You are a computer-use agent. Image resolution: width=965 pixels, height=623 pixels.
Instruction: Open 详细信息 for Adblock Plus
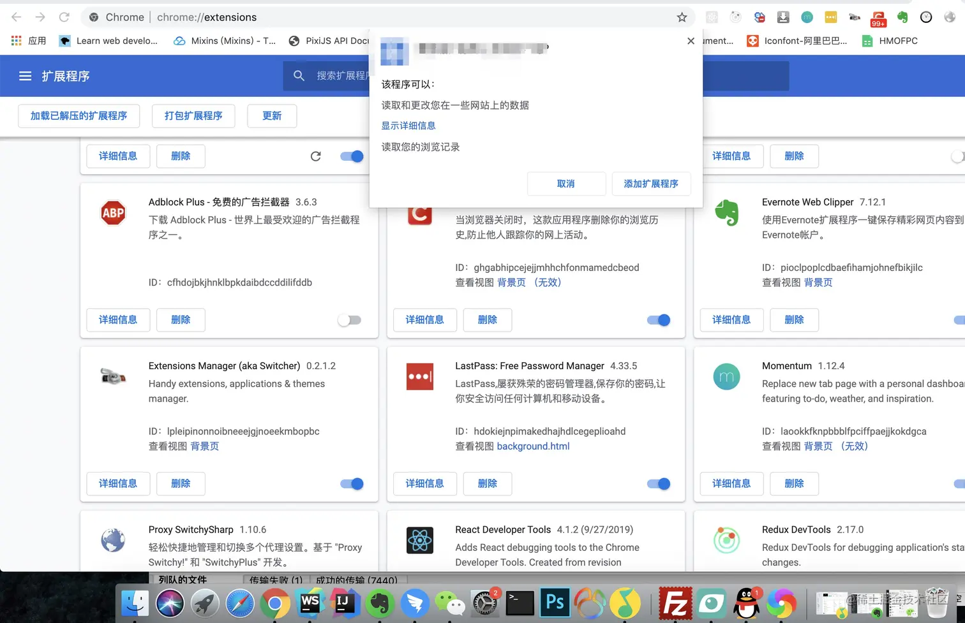(118, 320)
